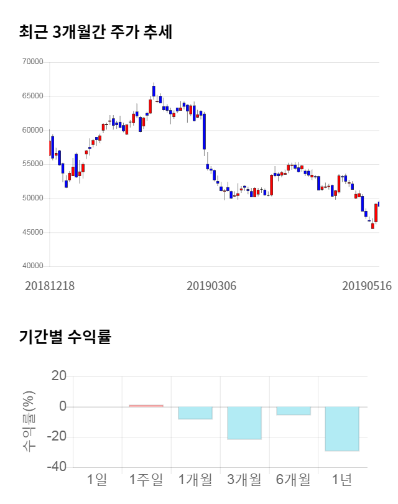The image size is (398, 504).
Task: Click the 20181218 date label
Action: [50, 286]
